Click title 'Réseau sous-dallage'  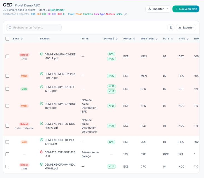click(90, 154)
